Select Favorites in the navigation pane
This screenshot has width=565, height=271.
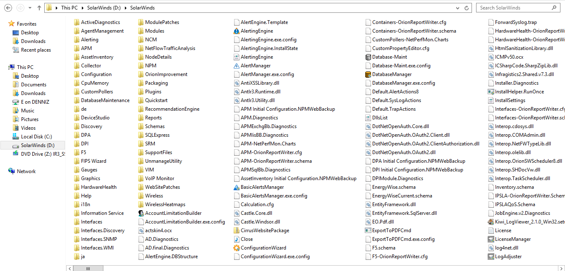coord(26,24)
